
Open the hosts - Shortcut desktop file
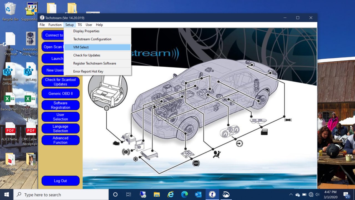pos(10,44)
